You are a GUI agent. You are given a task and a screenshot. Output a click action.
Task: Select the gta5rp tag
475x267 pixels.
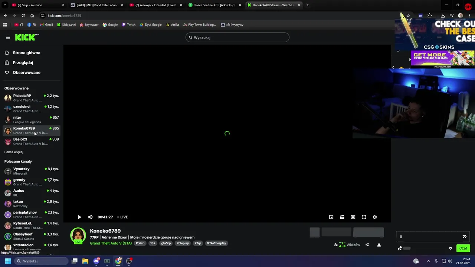[x=166, y=243]
